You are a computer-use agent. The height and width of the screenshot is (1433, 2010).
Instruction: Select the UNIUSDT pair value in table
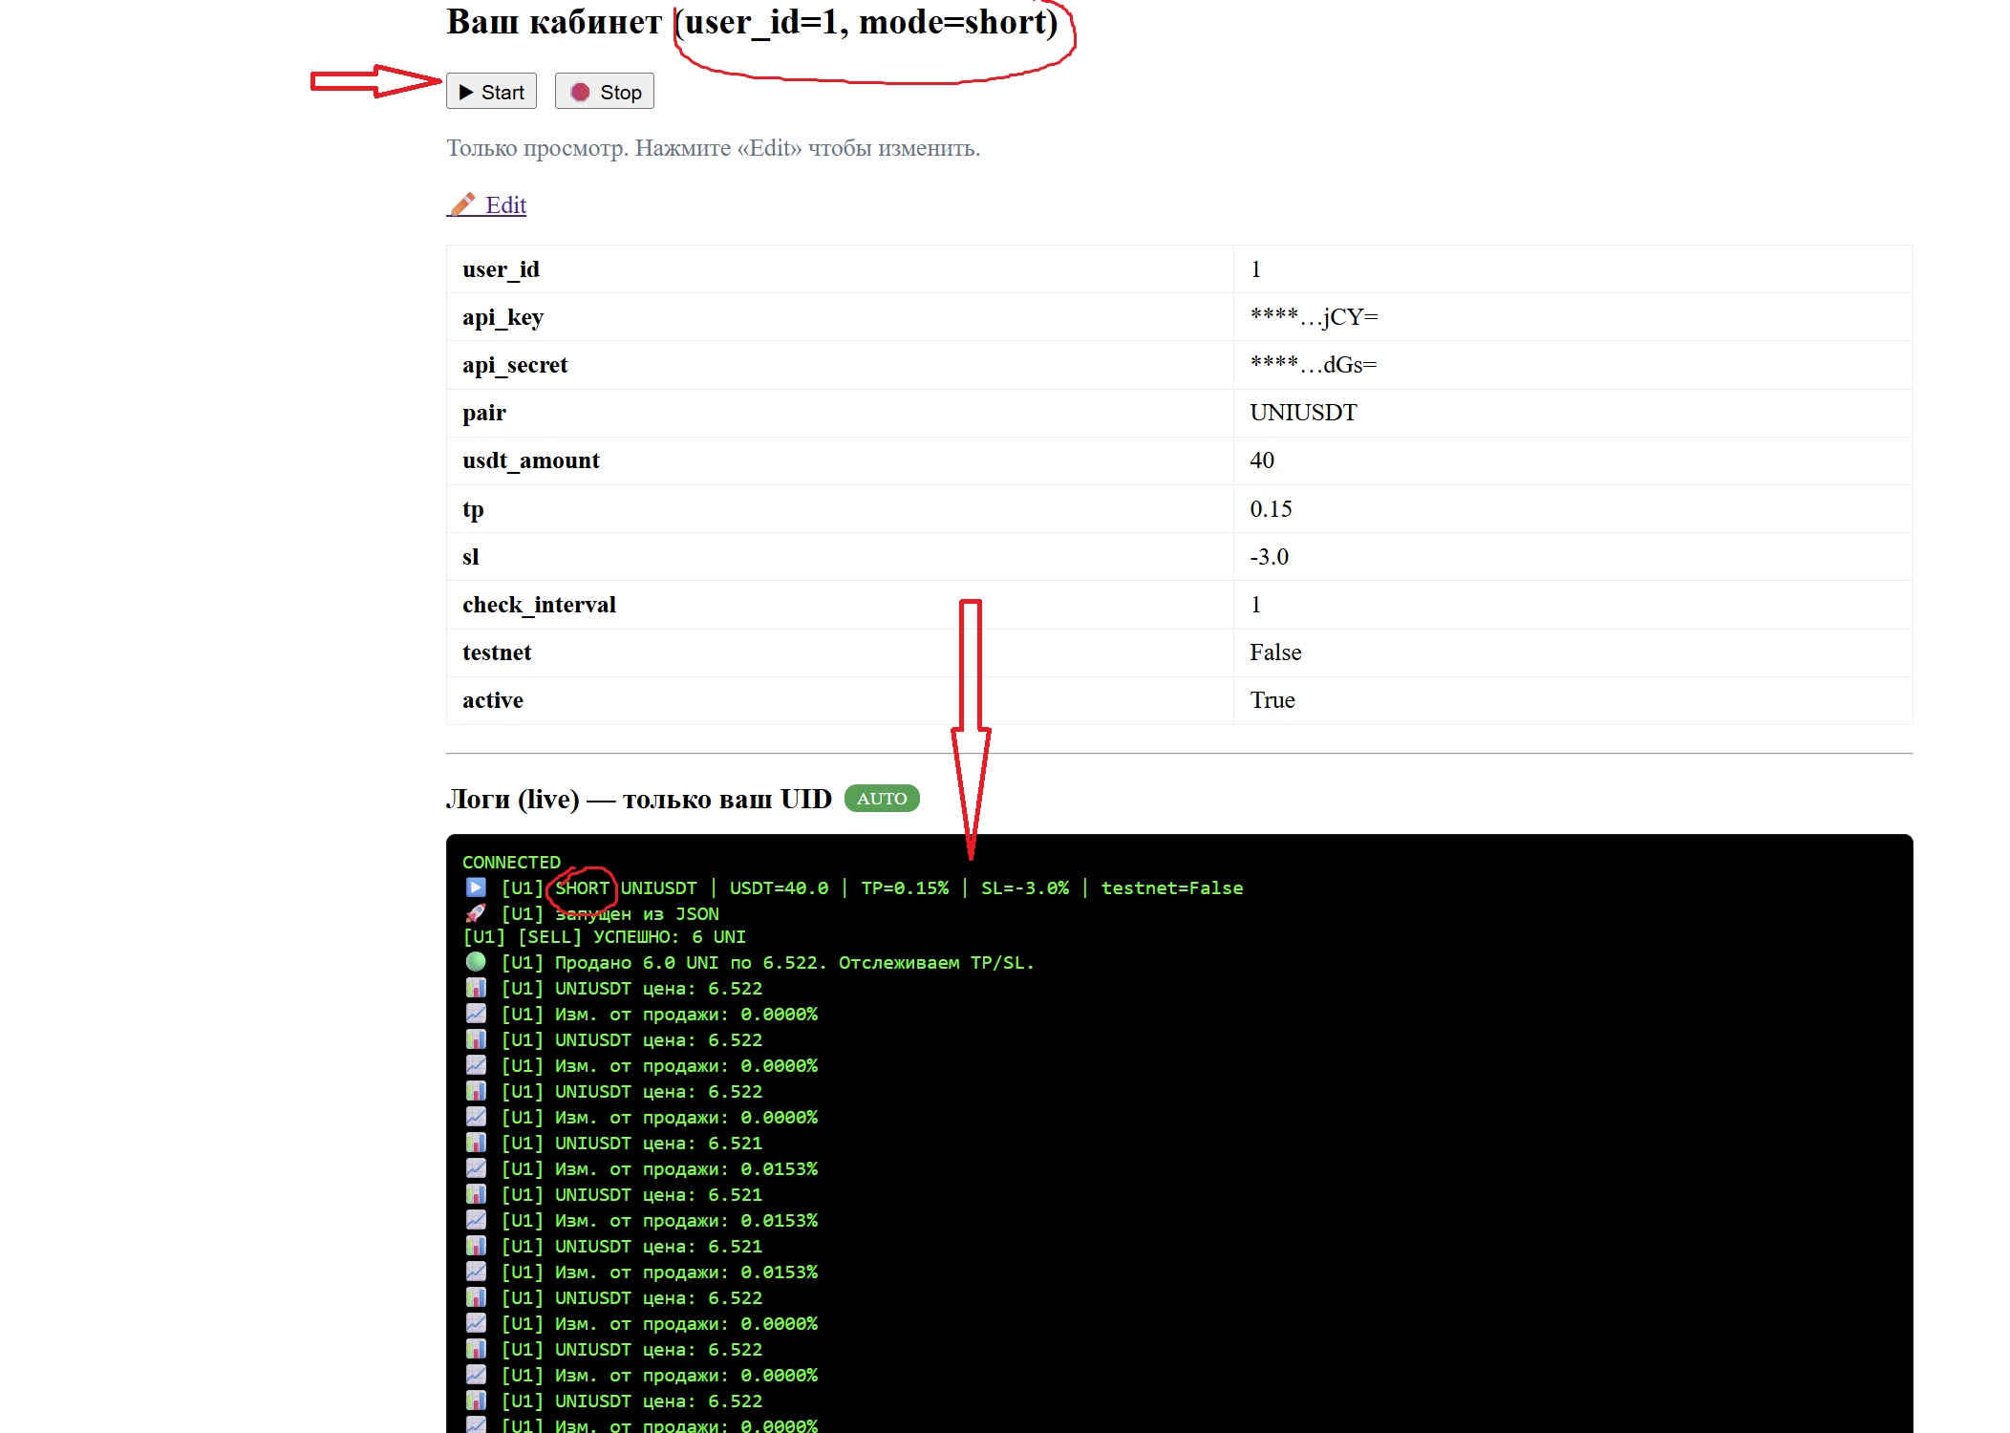tap(1303, 413)
